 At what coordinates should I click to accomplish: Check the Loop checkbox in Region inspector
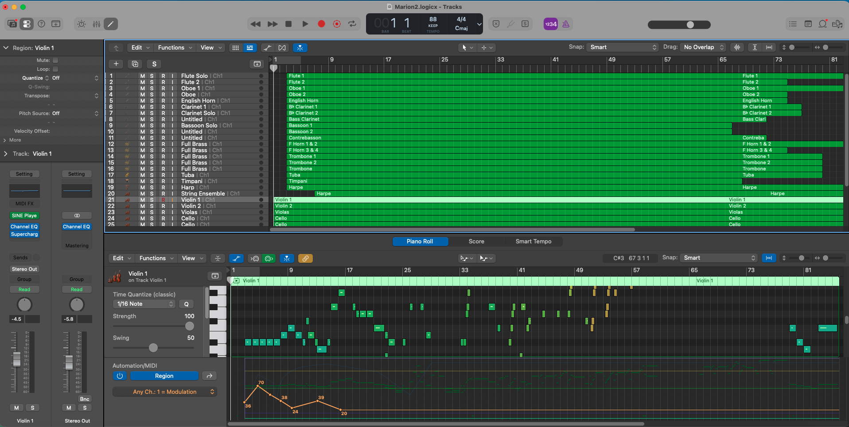[55, 69]
